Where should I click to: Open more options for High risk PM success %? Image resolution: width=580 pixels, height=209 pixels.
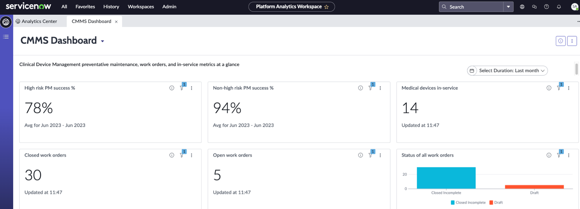click(191, 88)
